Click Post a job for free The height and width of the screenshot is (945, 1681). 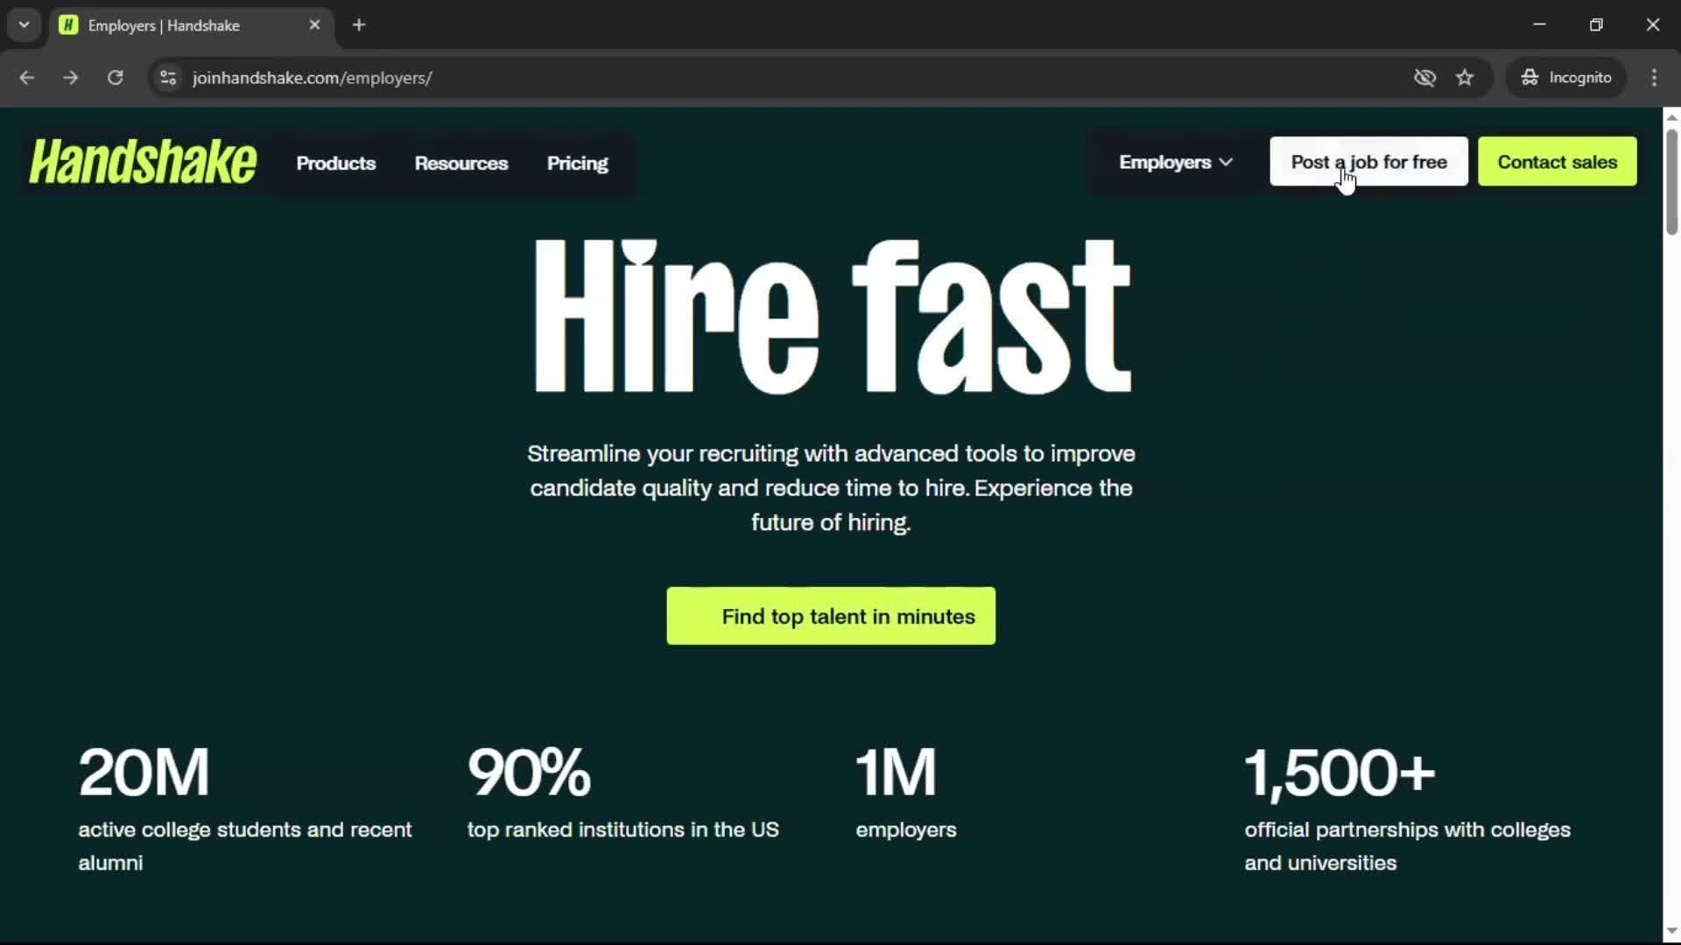(x=1368, y=162)
